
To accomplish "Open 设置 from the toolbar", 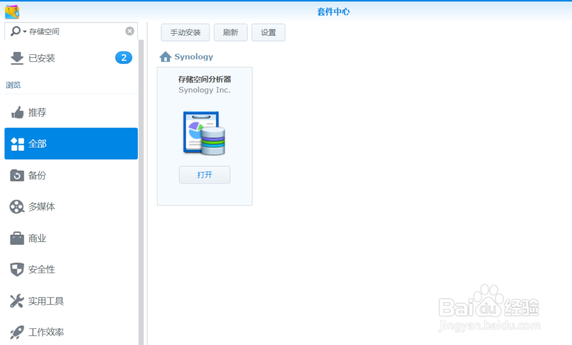I will coord(268,33).
